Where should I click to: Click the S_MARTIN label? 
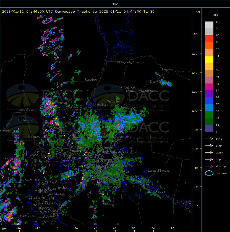pyautogui.click(x=104, y=161)
